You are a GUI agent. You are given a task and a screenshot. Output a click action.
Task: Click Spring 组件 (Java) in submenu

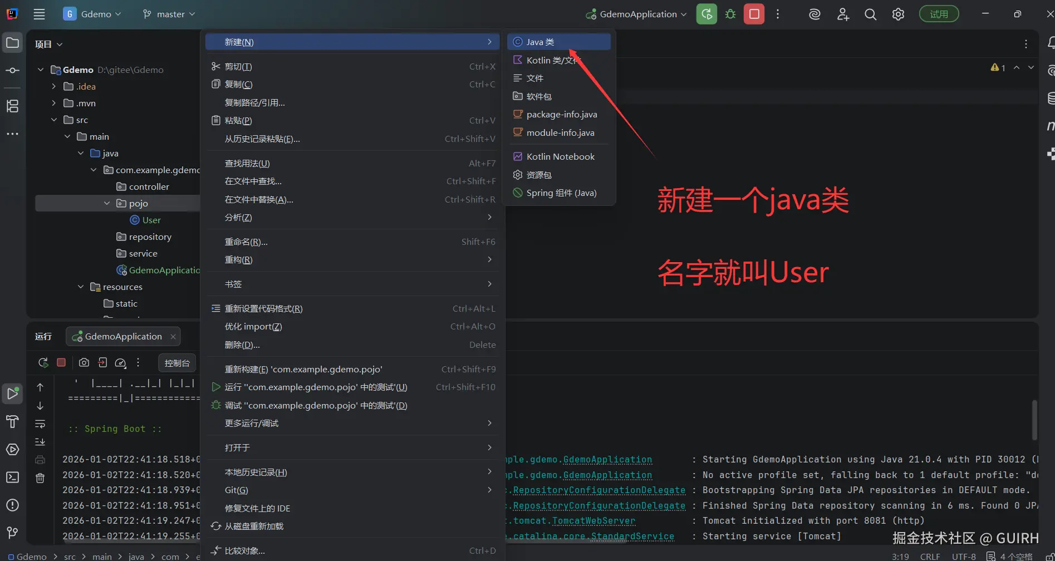pyautogui.click(x=559, y=193)
